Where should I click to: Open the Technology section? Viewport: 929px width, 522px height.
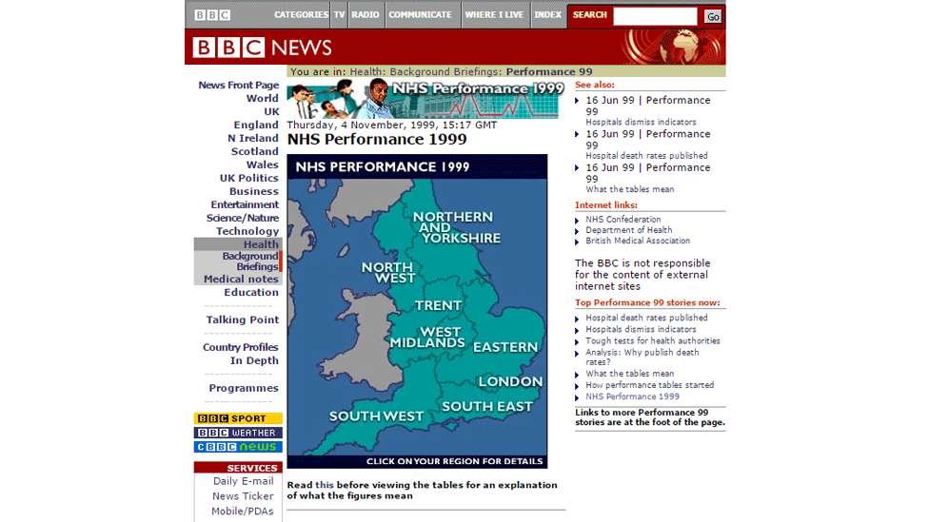247,231
